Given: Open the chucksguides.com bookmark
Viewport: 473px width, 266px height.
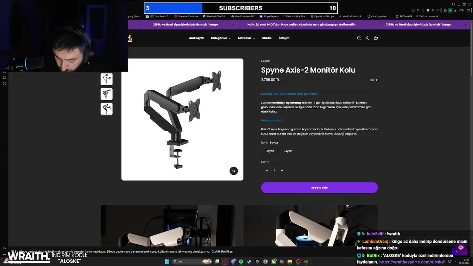Looking at the screenshot, I should pyautogui.click(x=379, y=16).
